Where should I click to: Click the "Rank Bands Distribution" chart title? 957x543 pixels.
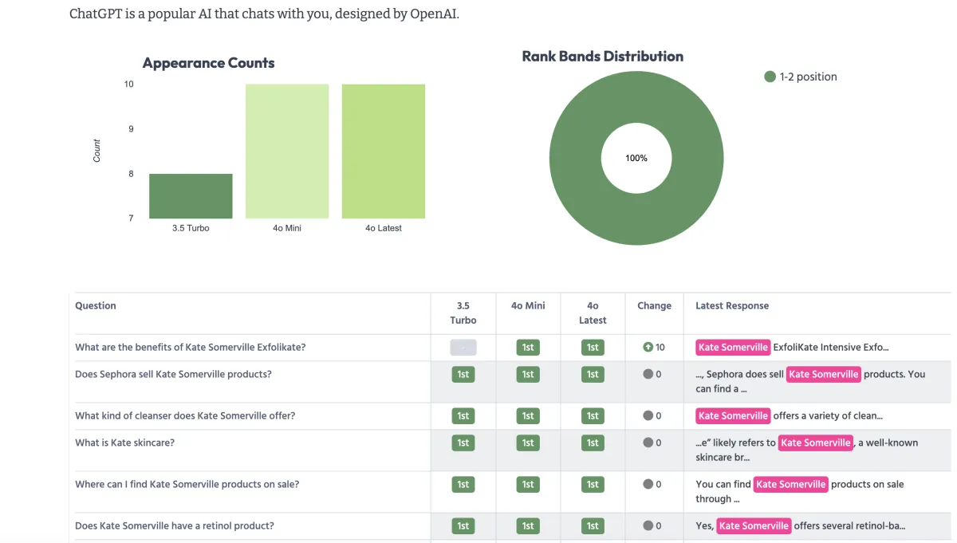603,56
